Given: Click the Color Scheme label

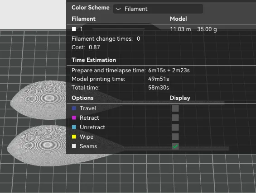Looking at the screenshot, I should [x=91, y=8].
